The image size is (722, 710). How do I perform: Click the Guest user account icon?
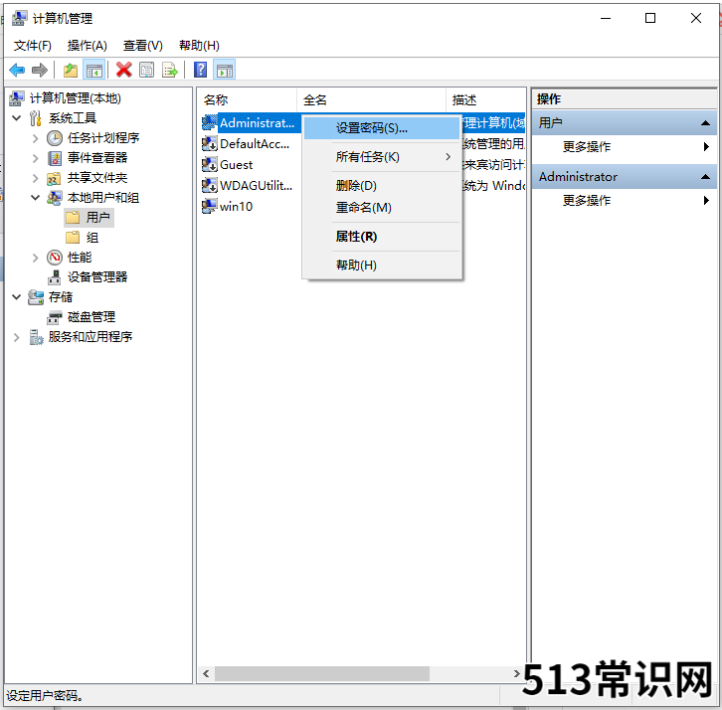(x=210, y=164)
